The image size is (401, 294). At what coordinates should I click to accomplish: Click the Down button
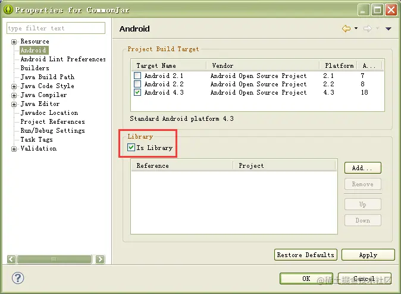[363, 220]
